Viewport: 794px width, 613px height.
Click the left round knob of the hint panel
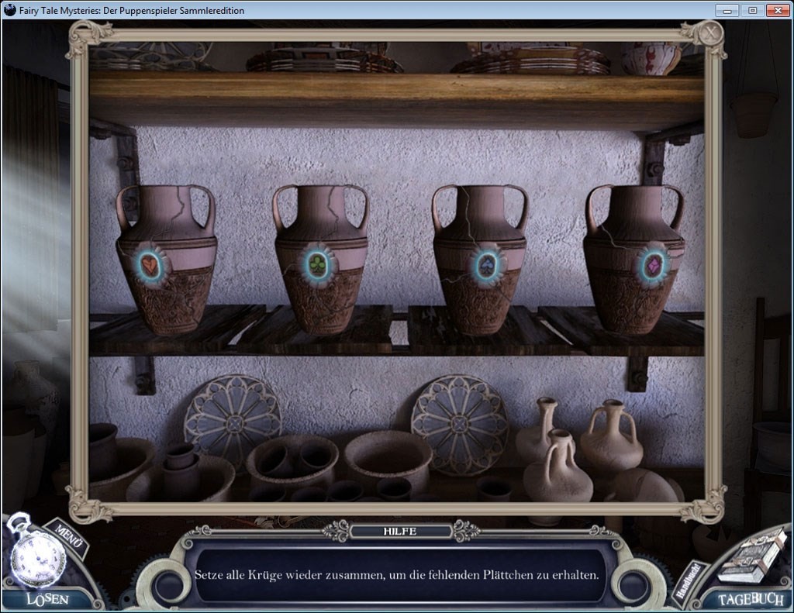tap(170, 585)
